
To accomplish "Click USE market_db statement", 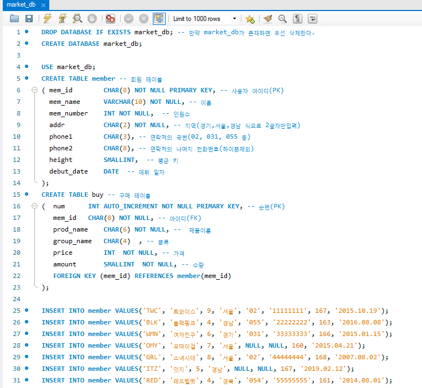I will tap(68, 67).
